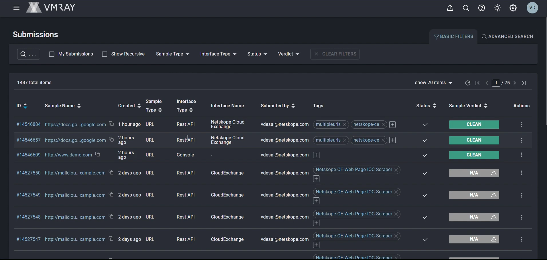This screenshot has width=547, height=260.
Task: Expand the Sample Type filter dropdown
Action: point(173,54)
